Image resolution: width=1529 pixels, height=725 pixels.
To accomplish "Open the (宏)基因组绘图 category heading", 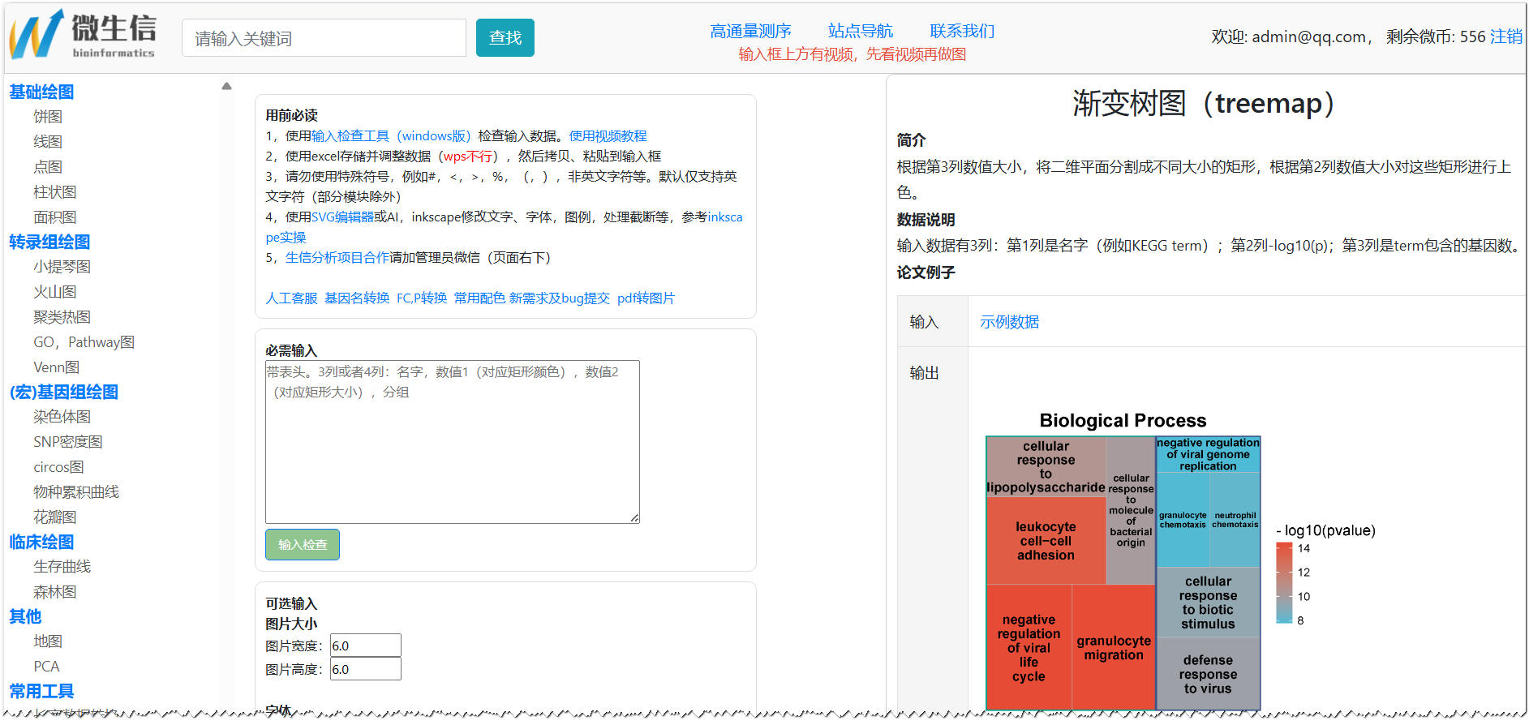I will (64, 392).
